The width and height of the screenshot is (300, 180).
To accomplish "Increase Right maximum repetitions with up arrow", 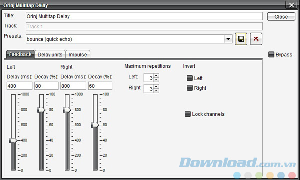I will point(156,86).
